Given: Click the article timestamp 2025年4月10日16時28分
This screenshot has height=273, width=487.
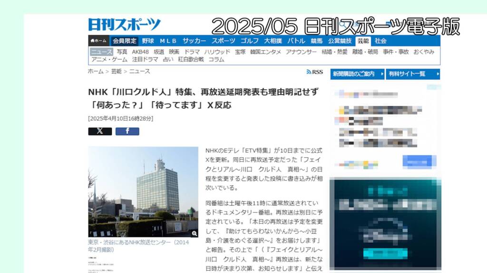Looking at the screenshot, I should (121, 118).
